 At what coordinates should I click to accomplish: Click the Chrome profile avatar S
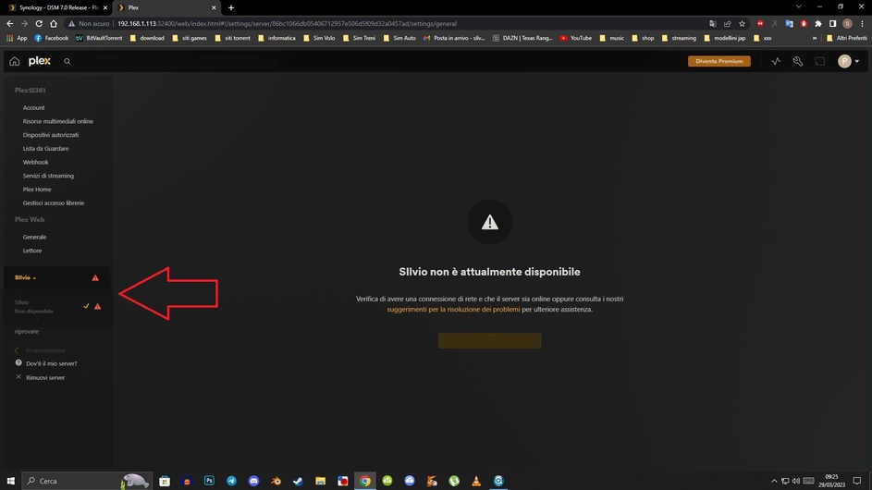click(x=848, y=23)
